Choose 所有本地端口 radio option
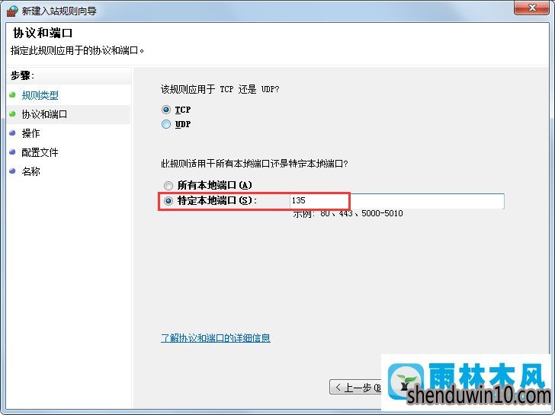The height and width of the screenshot is (415, 555). click(x=168, y=185)
